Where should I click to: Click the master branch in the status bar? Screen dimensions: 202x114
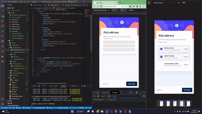coord(5,108)
